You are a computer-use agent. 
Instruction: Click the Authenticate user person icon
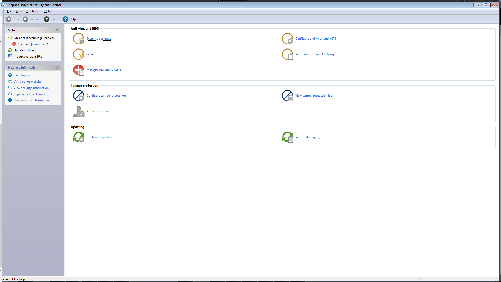[x=79, y=111]
